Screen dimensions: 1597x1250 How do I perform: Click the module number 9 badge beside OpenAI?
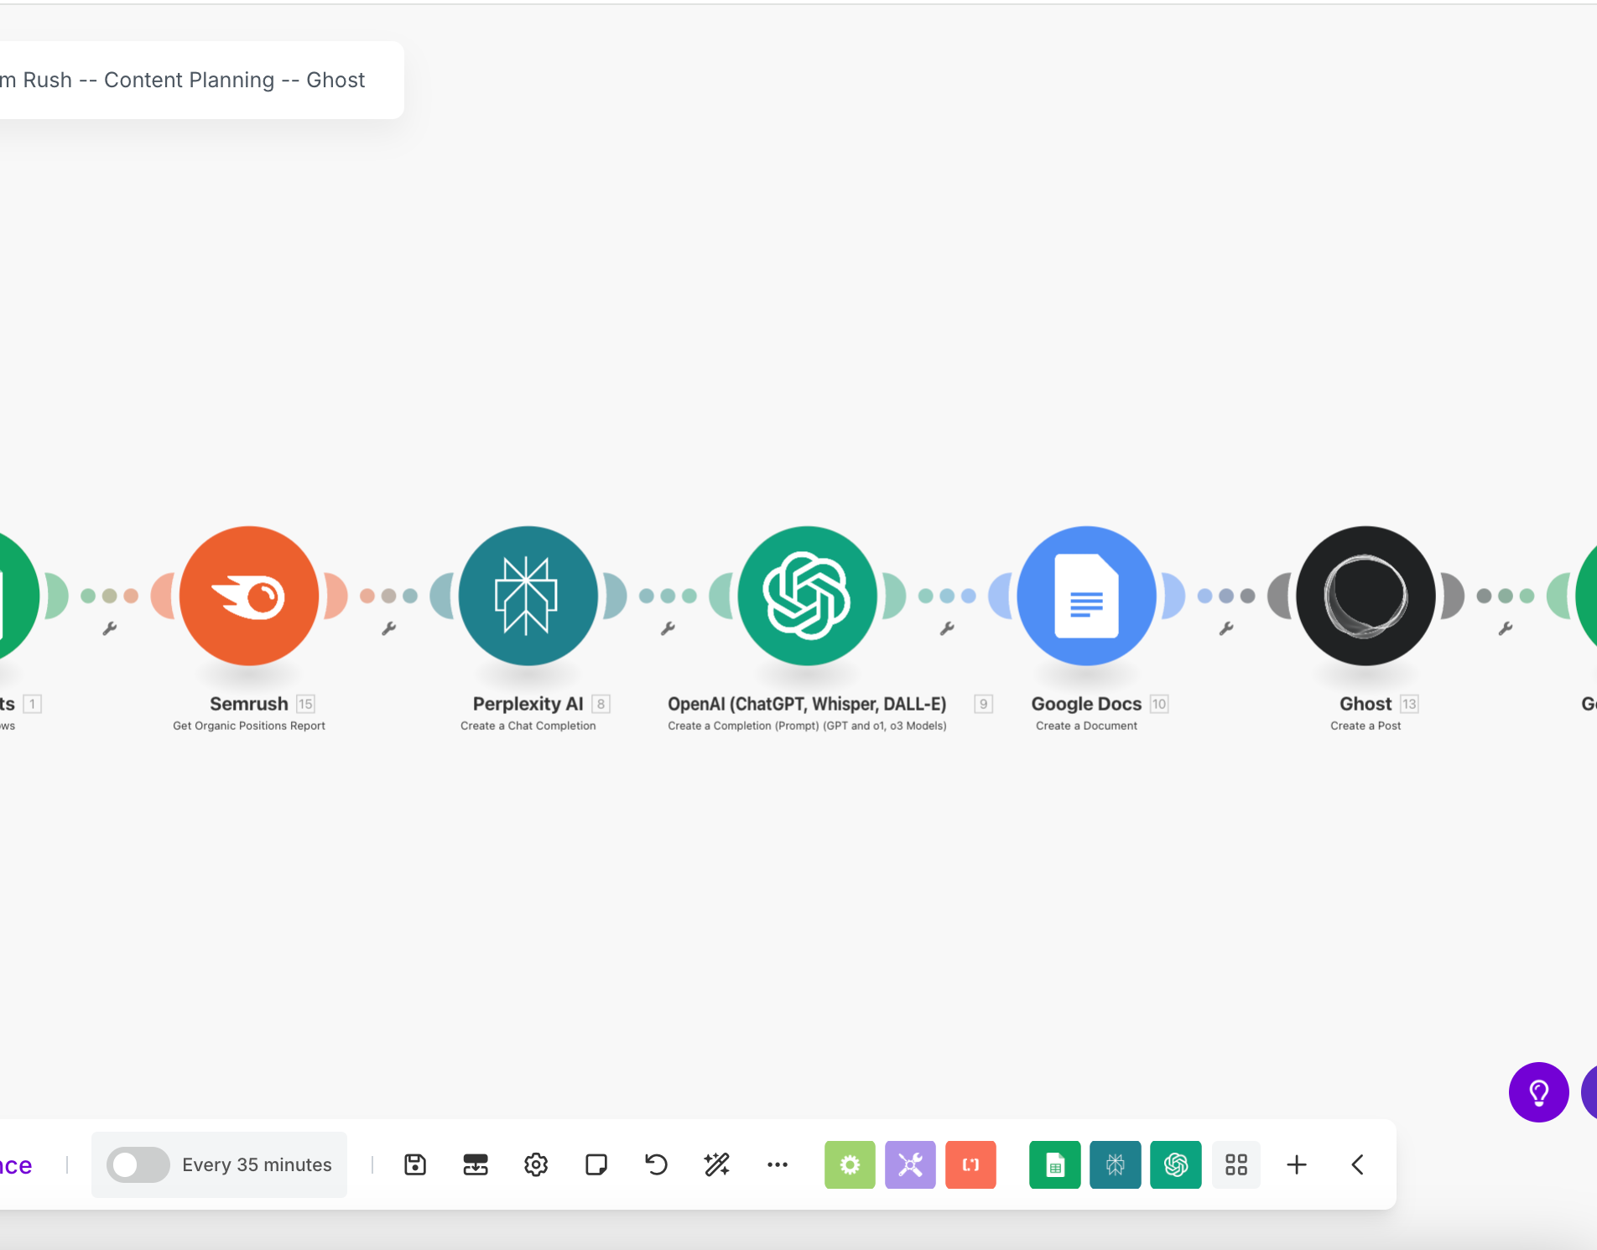(984, 704)
